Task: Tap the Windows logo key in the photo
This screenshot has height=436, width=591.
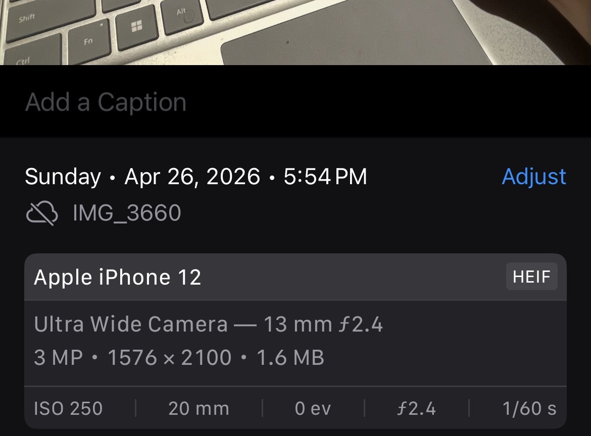Action: pos(136,27)
